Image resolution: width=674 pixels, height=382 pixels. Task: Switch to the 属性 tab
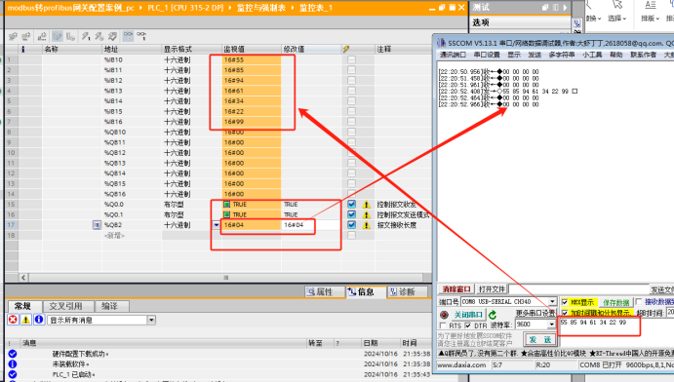tap(325, 292)
